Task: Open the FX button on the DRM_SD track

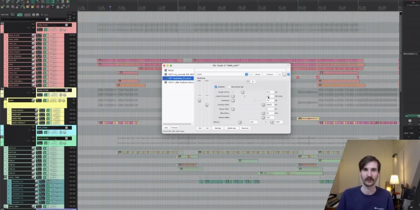Action: [x=44, y=60]
